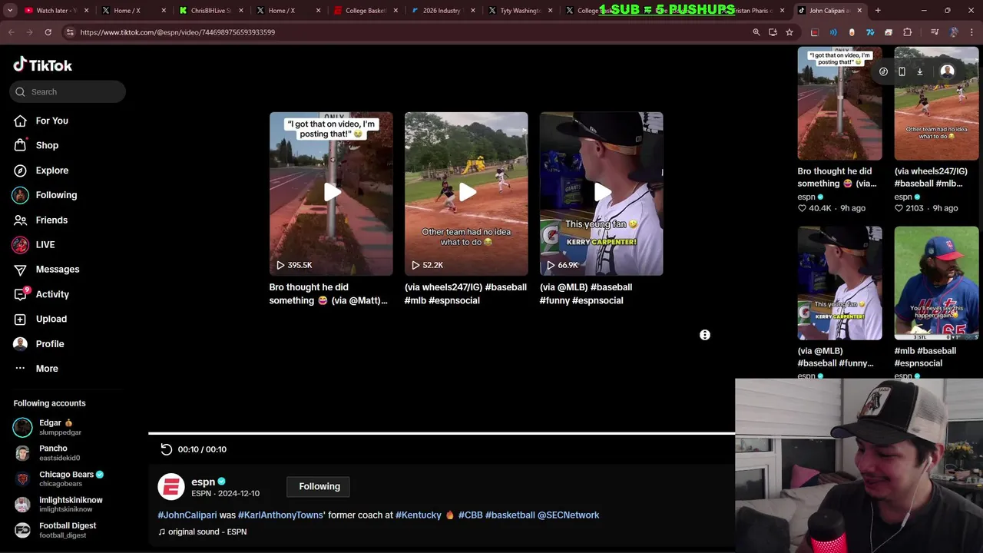Open sidebar thumbnail '(via @MLB) #baseball #funny'
This screenshot has height=553, width=983.
(839, 283)
